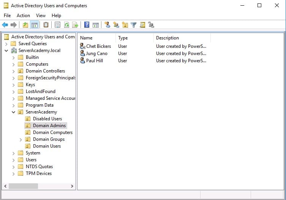This screenshot has width=286, height=200.
Task: Click Add to group toolbar icon
Action: pyautogui.click(x=151, y=25)
